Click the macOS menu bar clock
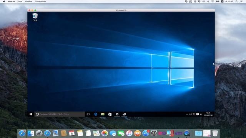Screen dimensions: 246x138 pyautogui.click(x=229, y=2)
